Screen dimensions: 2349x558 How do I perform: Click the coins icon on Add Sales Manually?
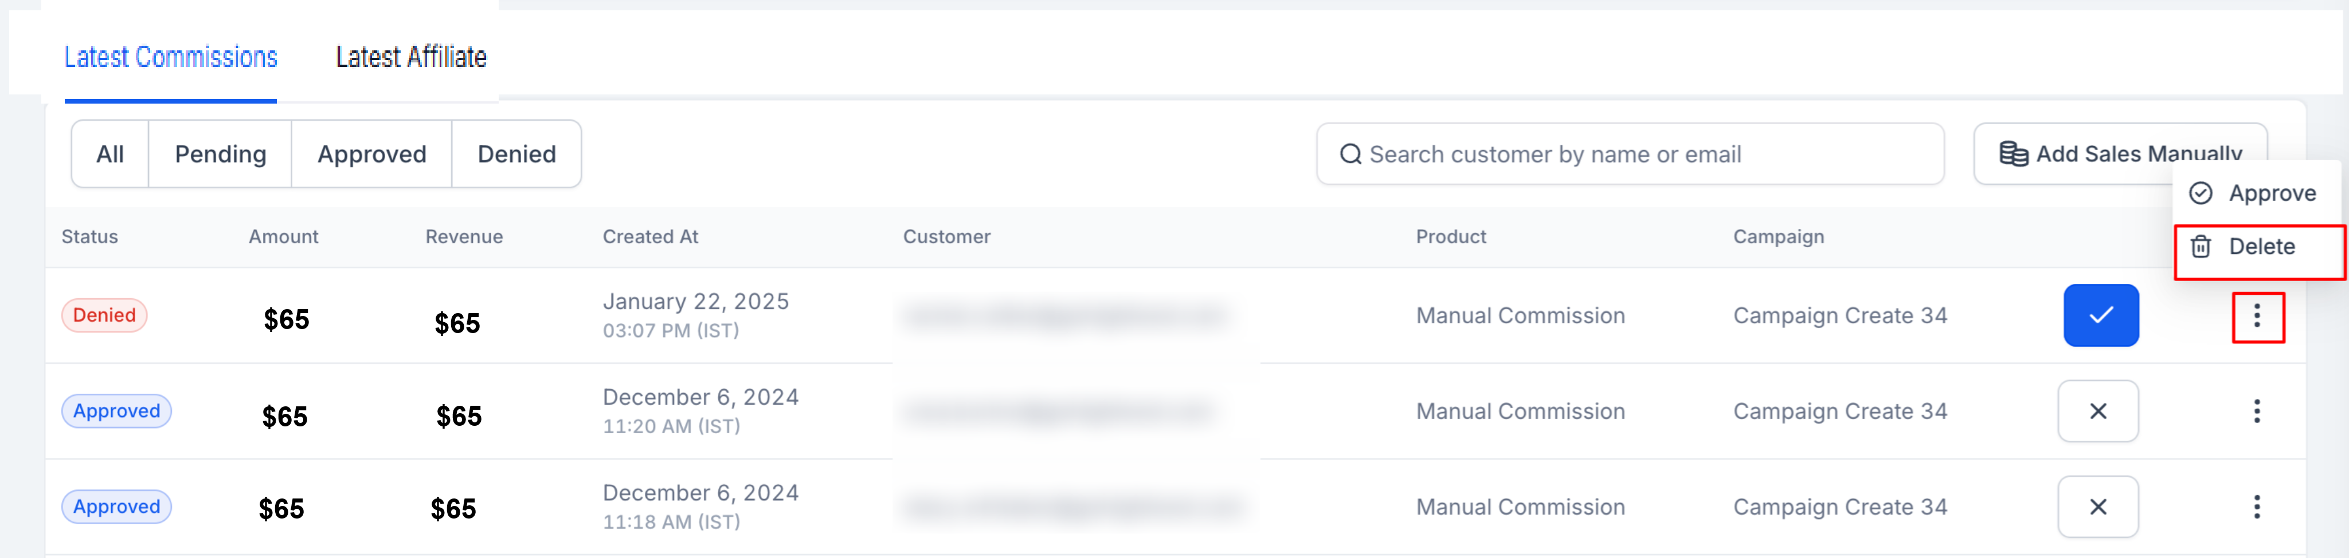click(x=2014, y=154)
